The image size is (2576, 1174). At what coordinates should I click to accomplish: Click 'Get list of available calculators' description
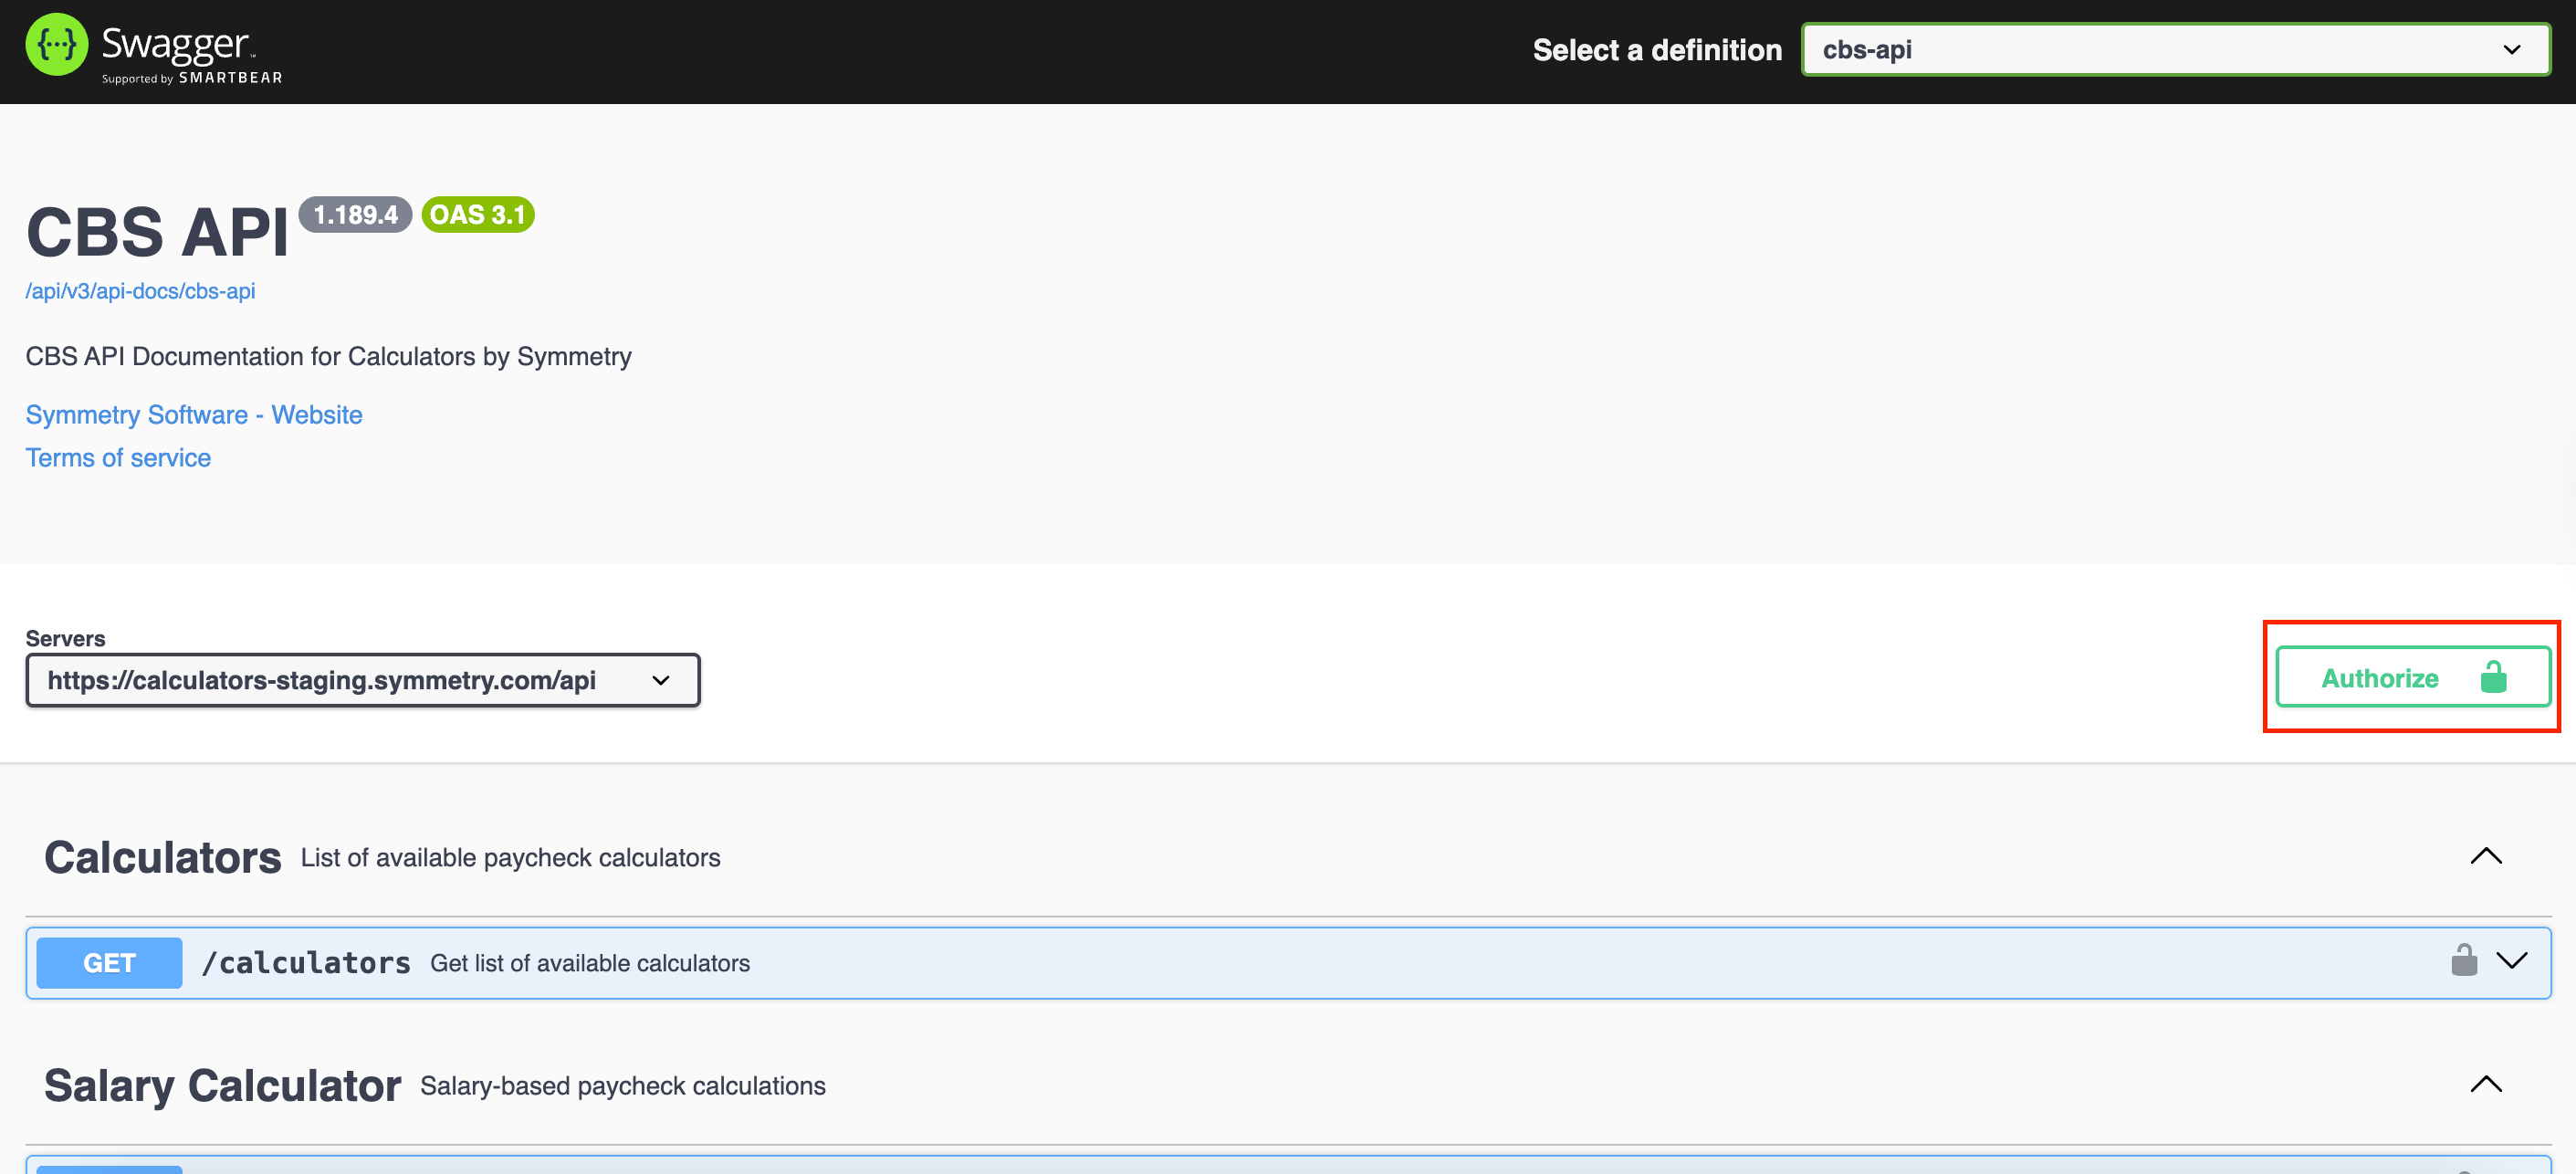[x=590, y=963]
